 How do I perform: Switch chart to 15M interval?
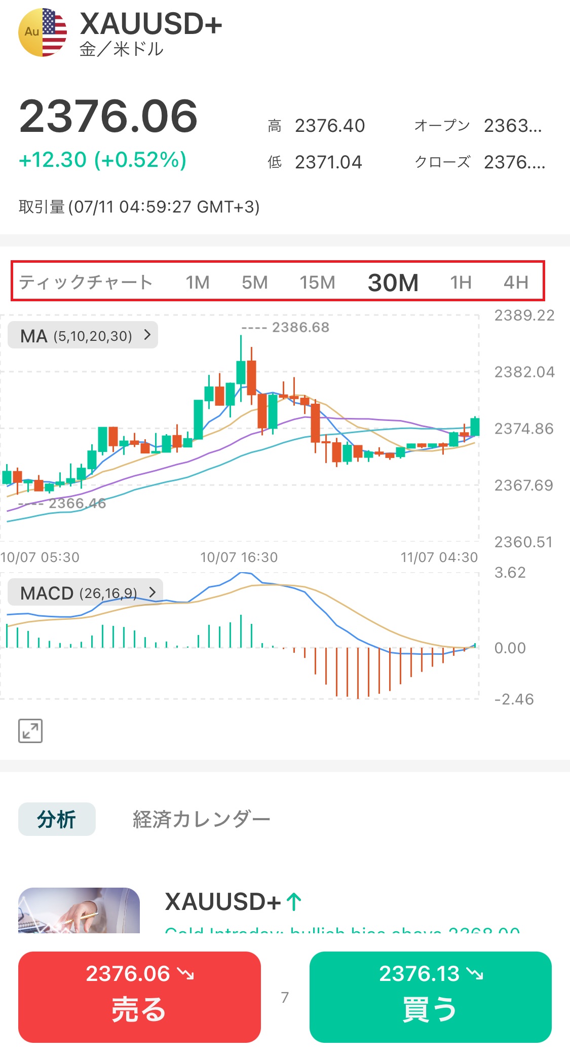[317, 282]
